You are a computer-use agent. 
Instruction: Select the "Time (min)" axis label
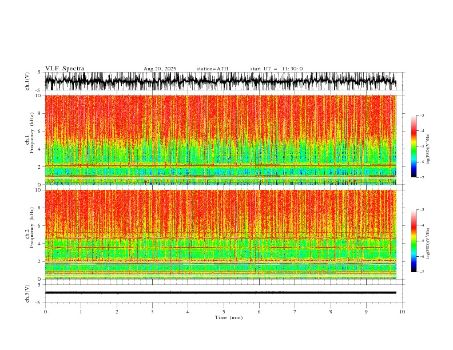(x=229, y=317)
